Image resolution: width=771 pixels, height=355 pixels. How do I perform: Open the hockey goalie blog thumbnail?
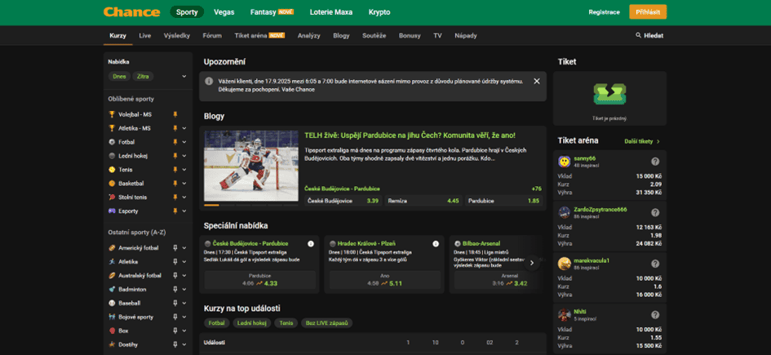pos(251,166)
